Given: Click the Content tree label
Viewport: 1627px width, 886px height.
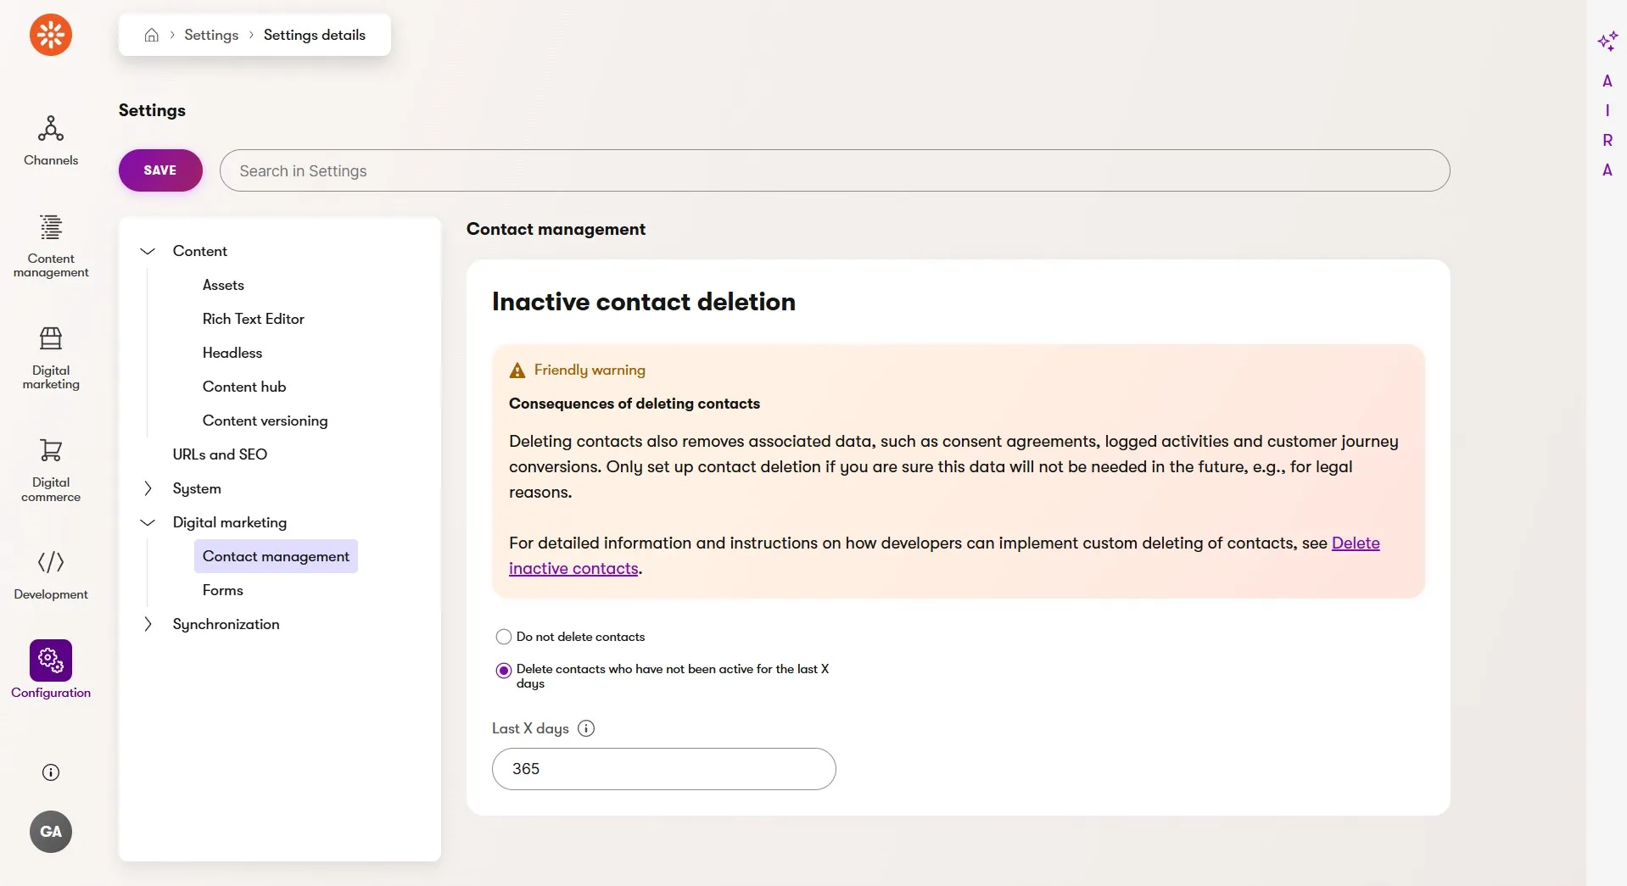Looking at the screenshot, I should pos(200,251).
